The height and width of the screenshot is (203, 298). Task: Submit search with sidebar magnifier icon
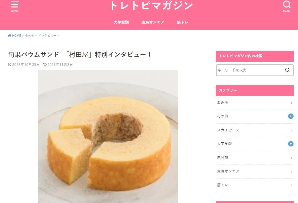pyautogui.click(x=287, y=70)
